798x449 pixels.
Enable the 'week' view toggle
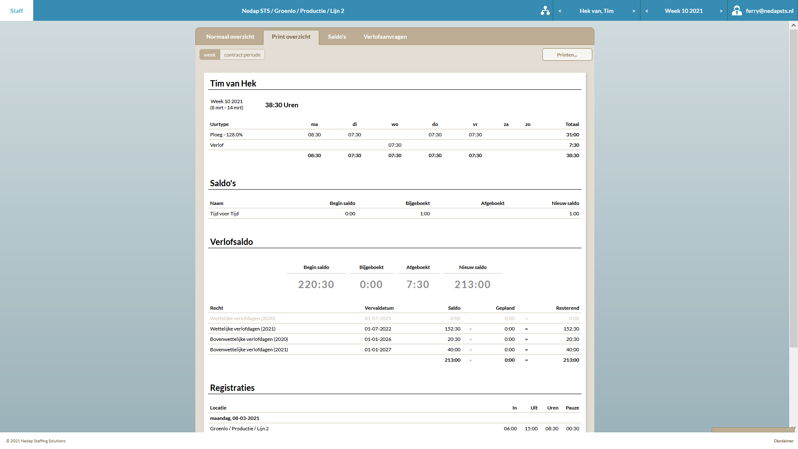[x=209, y=54]
